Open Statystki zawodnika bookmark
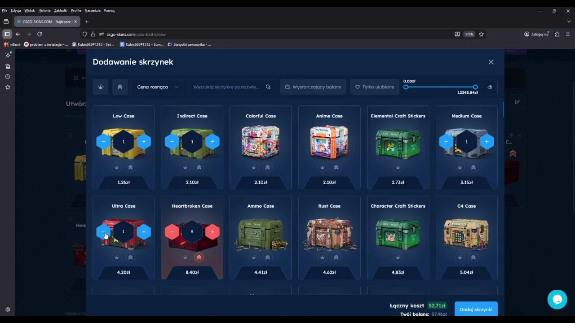Image resolution: width=575 pixels, height=323 pixels. pos(189,44)
